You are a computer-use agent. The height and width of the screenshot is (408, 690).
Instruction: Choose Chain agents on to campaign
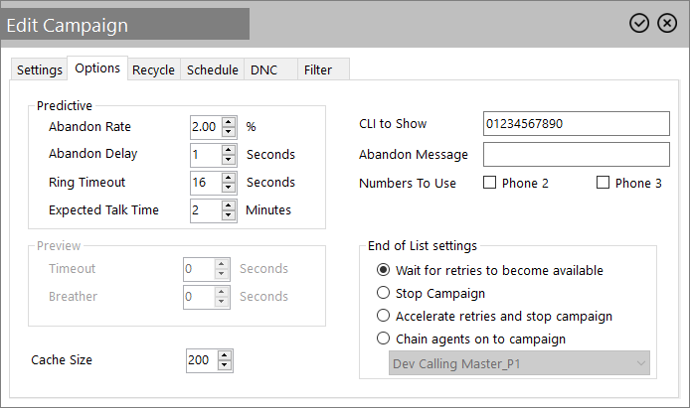pyautogui.click(x=384, y=339)
